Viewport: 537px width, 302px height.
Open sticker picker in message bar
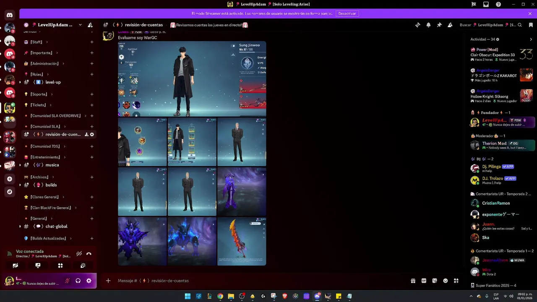point(435,281)
